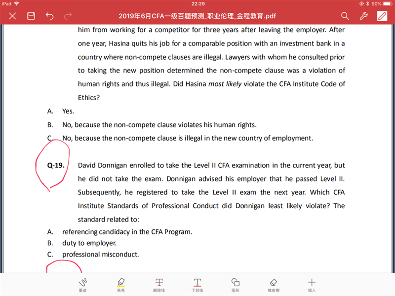Select the 高亮 highlighter tool
The width and height of the screenshot is (395, 296).
(x=121, y=285)
